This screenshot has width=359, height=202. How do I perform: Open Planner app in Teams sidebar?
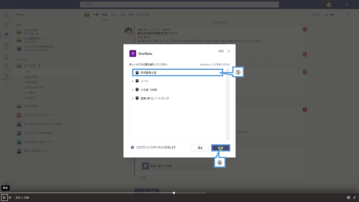tap(6, 77)
